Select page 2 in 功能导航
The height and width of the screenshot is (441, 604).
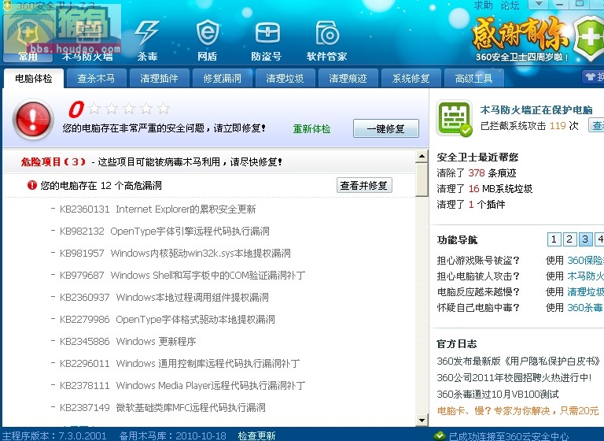click(569, 239)
